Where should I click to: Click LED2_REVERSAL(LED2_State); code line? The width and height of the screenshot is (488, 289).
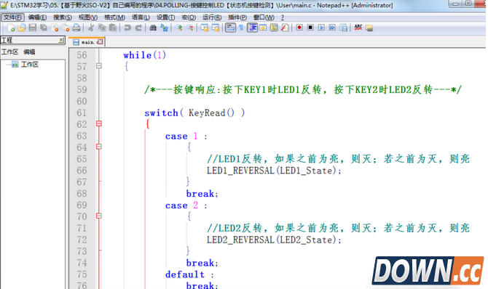[x=274, y=240]
